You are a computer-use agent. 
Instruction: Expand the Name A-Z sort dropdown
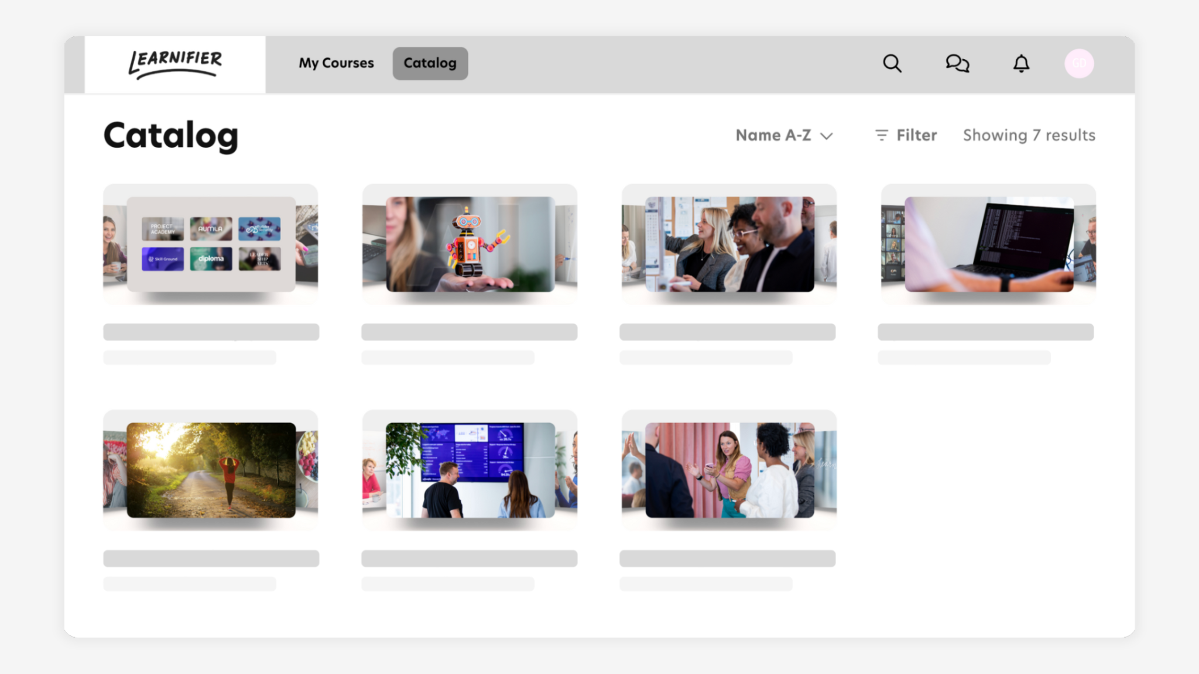click(773, 135)
